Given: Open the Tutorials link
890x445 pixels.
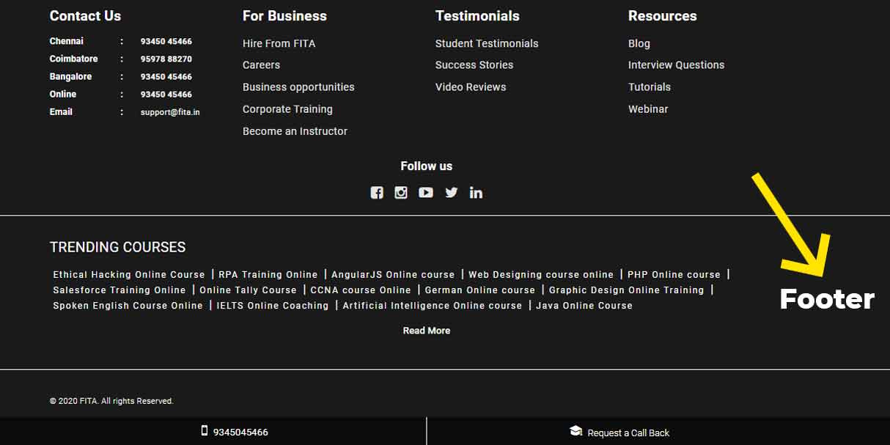Looking at the screenshot, I should coord(650,87).
